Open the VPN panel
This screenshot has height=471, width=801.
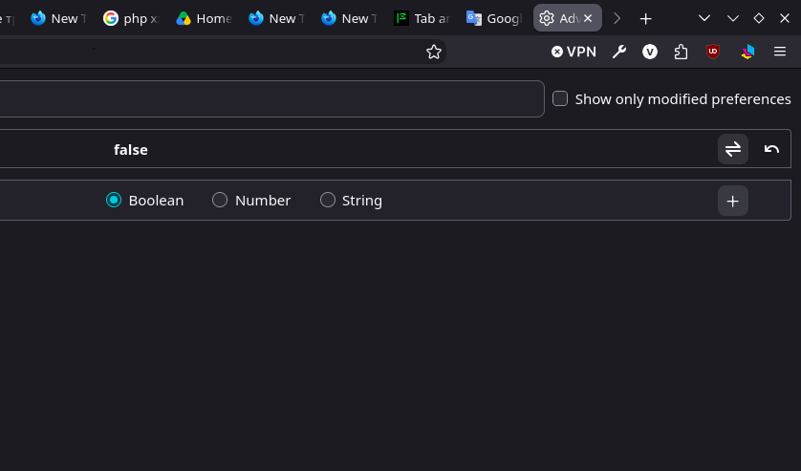coord(574,52)
